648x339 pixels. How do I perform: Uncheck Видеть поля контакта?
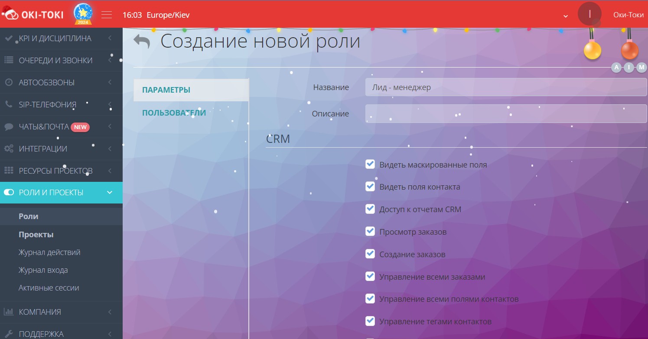tap(370, 186)
